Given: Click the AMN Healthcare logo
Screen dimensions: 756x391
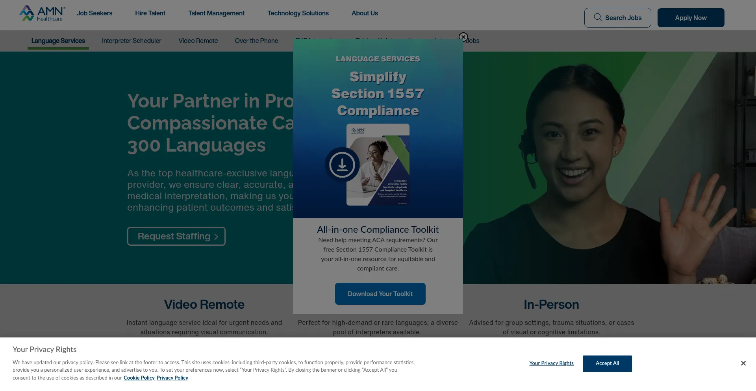Looking at the screenshot, I should point(42,13).
